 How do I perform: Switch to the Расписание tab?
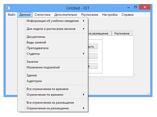(x=122, y=33)
